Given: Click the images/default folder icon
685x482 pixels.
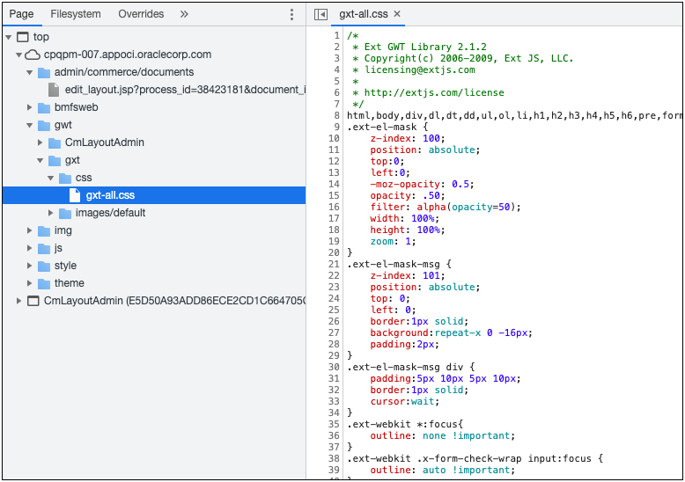Looking at the screenshot, I should (65, 213).
